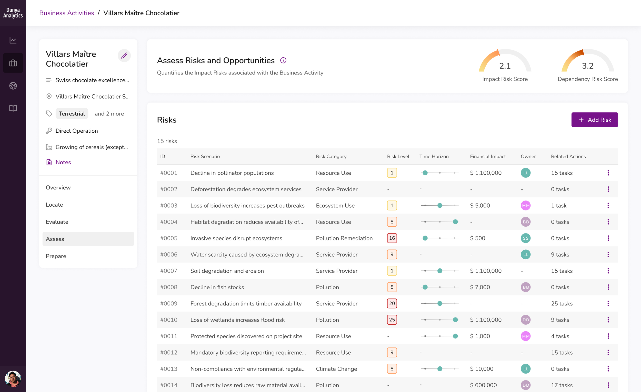Click the time horizon slider for risk #0003
The image size is (641, 392).
[439, 206]
